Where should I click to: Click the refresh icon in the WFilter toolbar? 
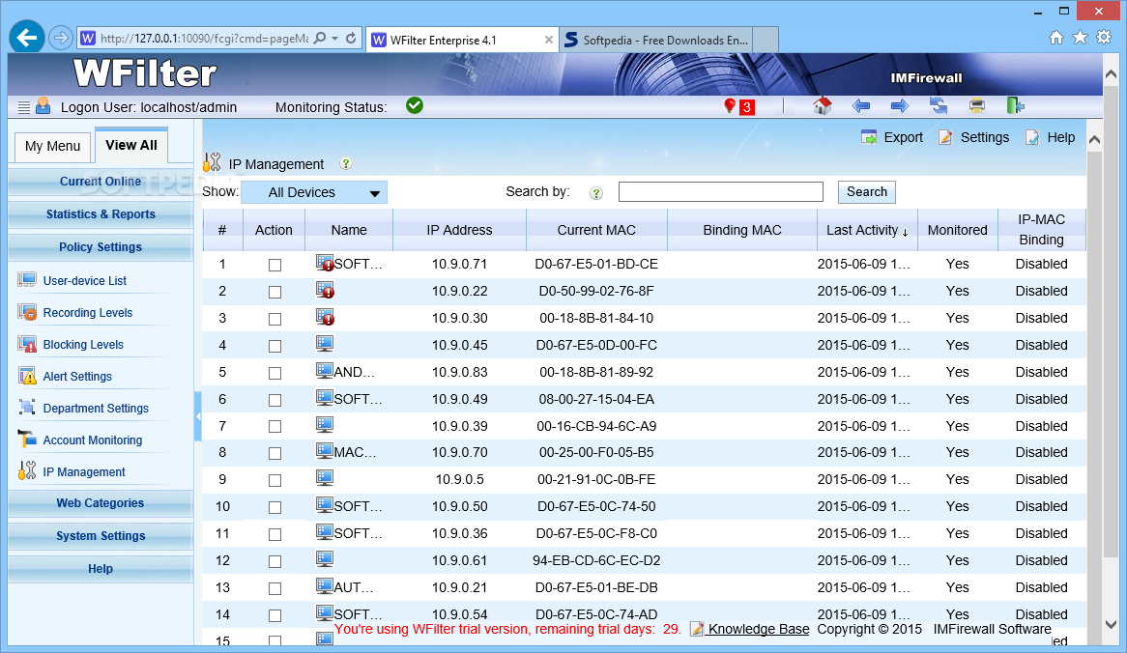tap(938, 106)
